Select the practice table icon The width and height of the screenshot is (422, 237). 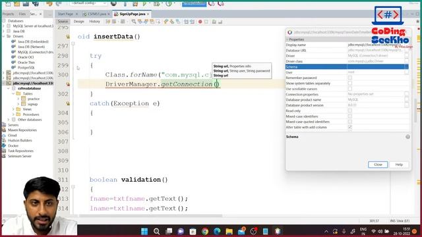click(24, 99)
